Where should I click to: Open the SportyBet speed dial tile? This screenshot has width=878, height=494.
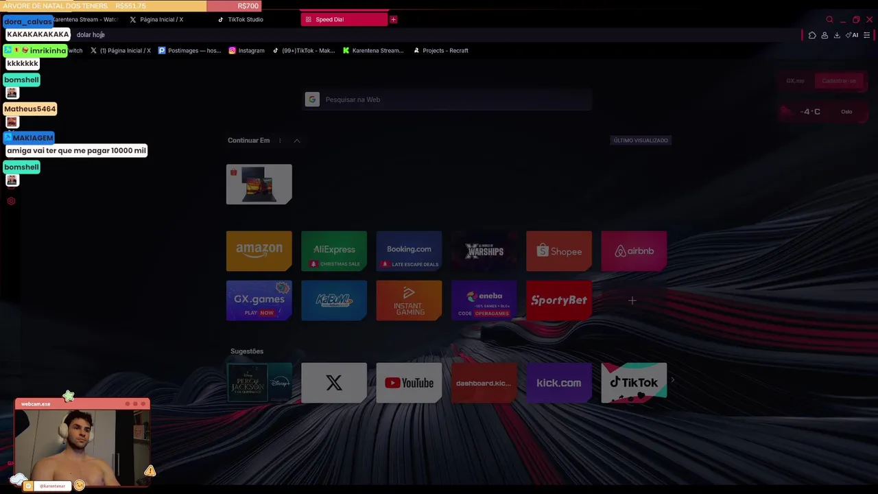559,301
